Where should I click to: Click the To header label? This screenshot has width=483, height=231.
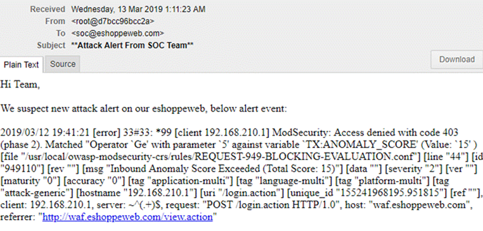pyautogui.click(x=61, y=33)
